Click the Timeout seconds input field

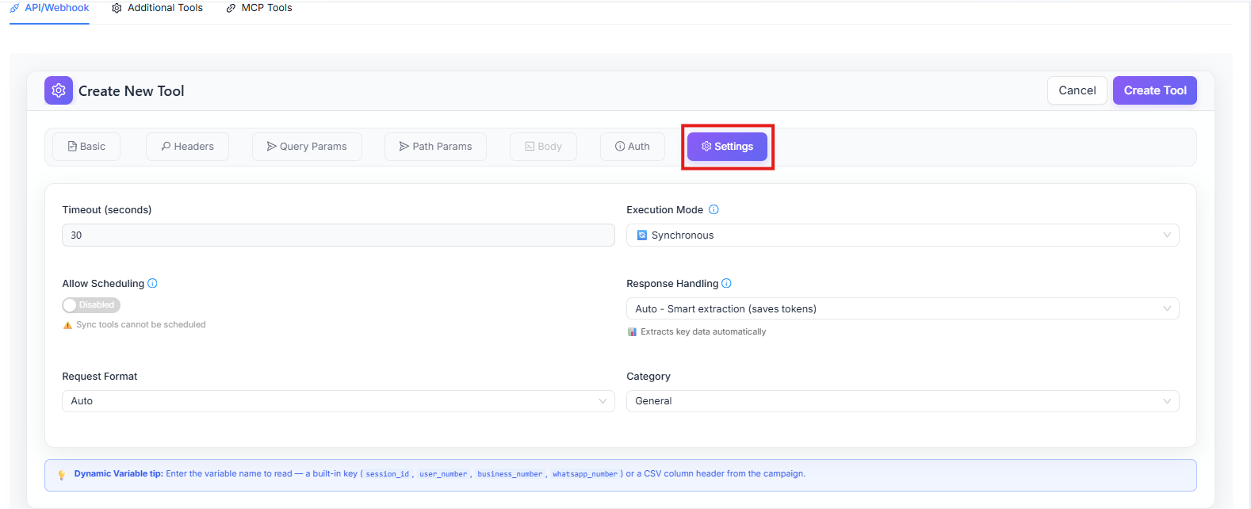[339, 235]
